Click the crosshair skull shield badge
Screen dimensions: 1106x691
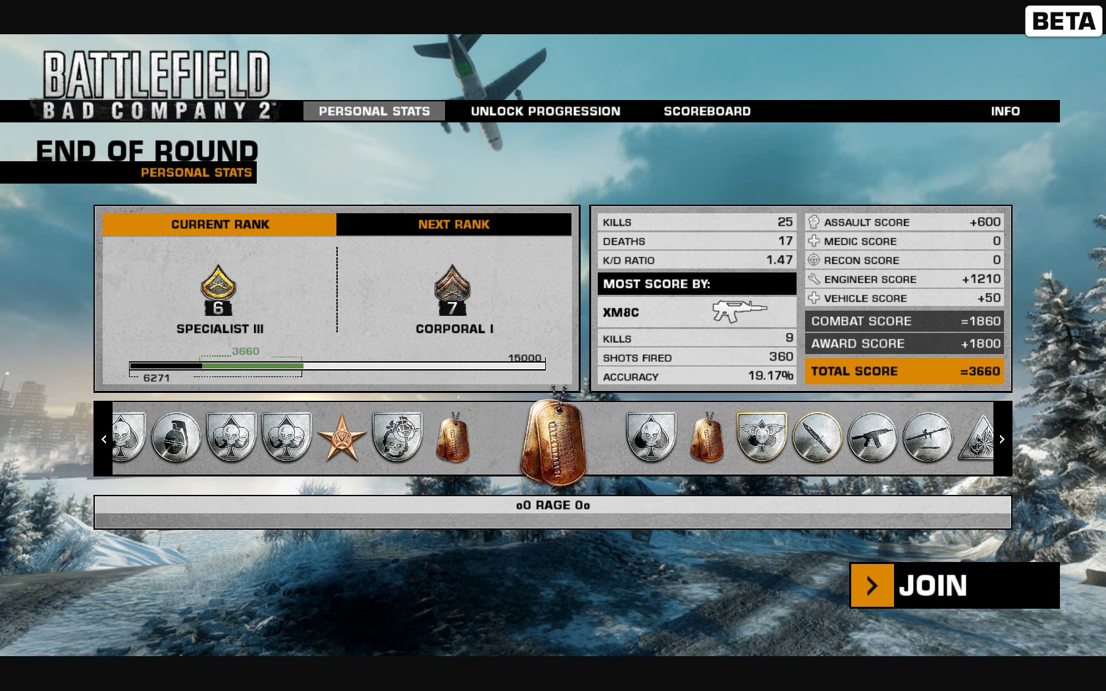coord(397,438)
